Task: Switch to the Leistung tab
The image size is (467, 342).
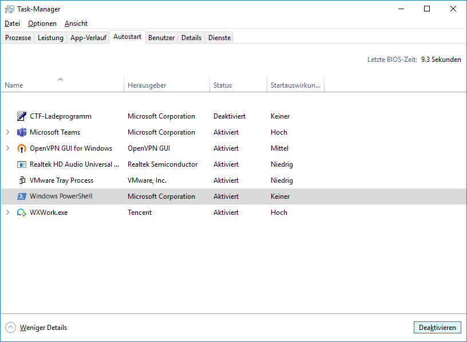Action: click(50, 38)
